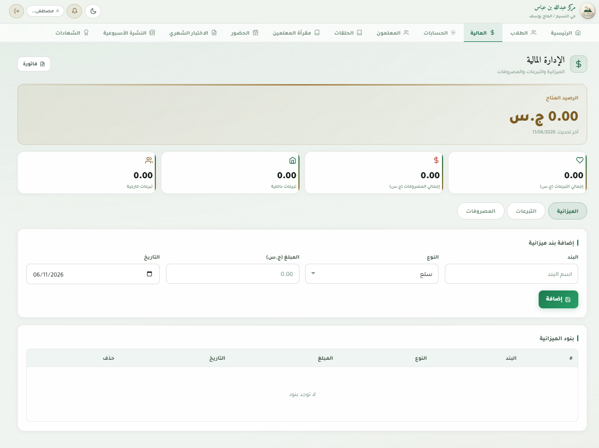Focus the المبلغ amount input field
599x448 pixels.
click(232, 274)
